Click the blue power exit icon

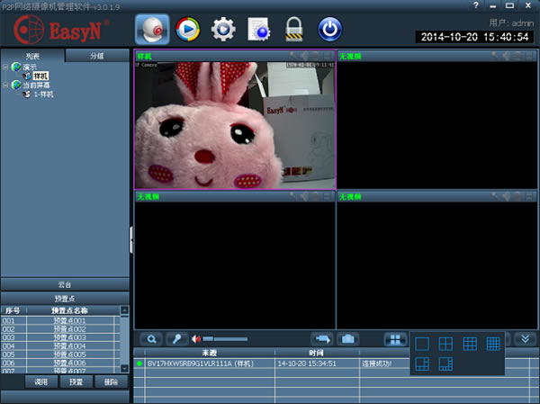point(330,30)
